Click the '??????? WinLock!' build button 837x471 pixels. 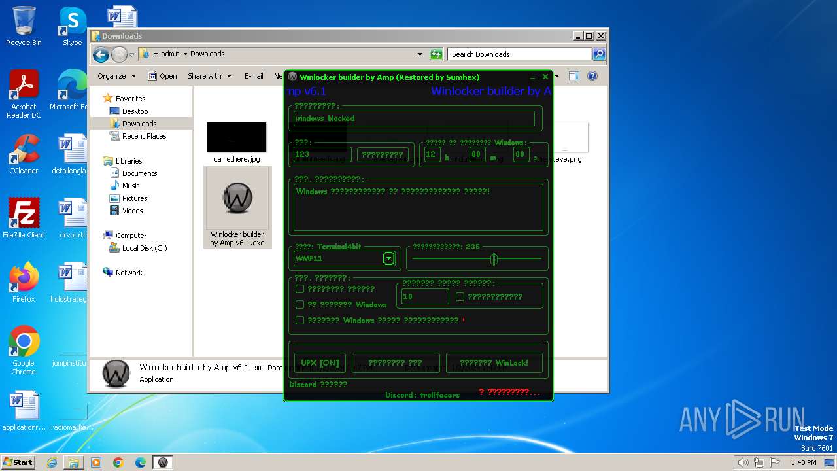point(494,362)
